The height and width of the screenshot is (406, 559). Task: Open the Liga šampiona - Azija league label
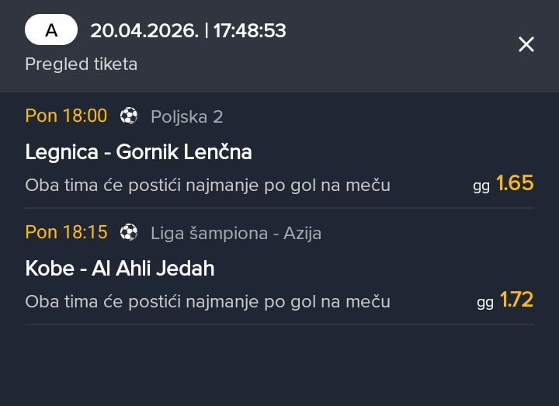235,233
